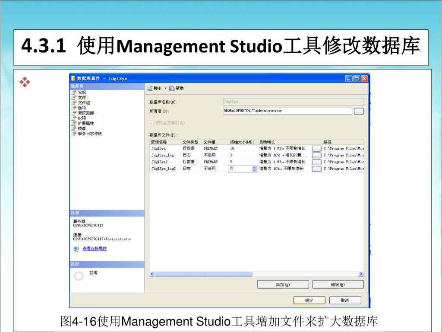Click JdglSys2 file type 行数据 cell
This screenshot has width=442, height=332.
tap(191, 162)
